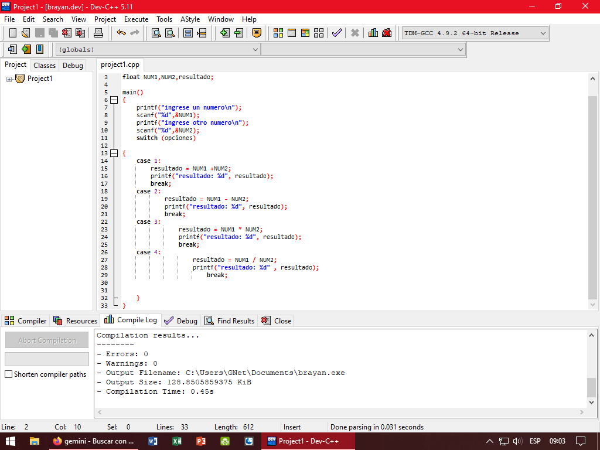The image size is (600, 450).
Task: Click the Rebuild All toolbar icon
Action: [x=319, y=33]
